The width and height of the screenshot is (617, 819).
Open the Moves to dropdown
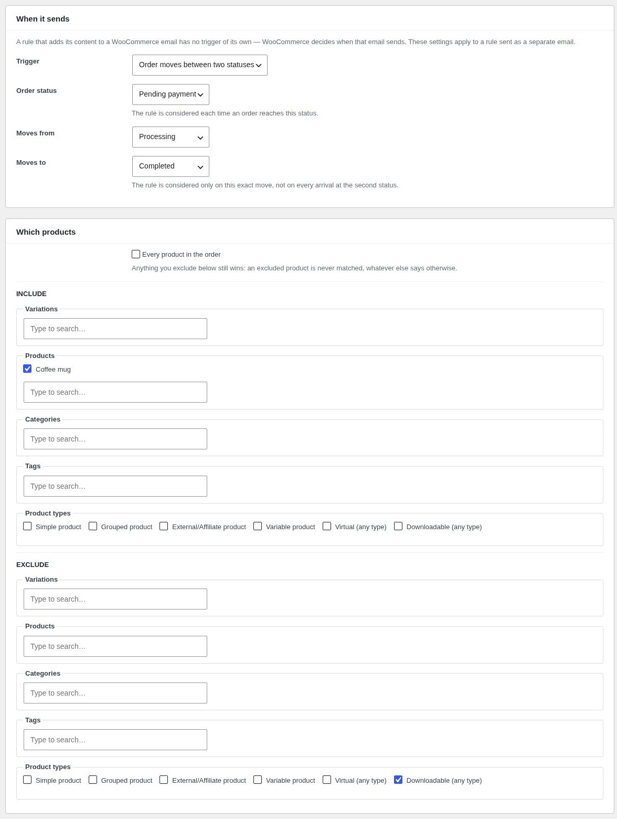pos(171,166)
